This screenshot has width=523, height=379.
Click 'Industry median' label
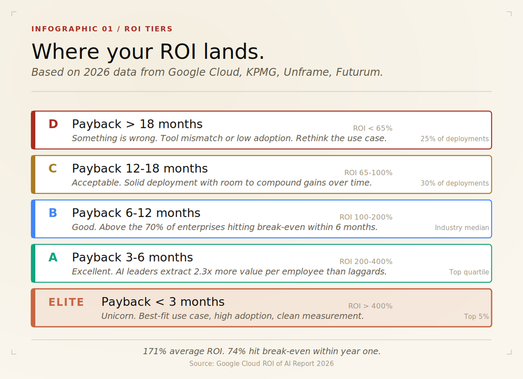pos(462,227)
